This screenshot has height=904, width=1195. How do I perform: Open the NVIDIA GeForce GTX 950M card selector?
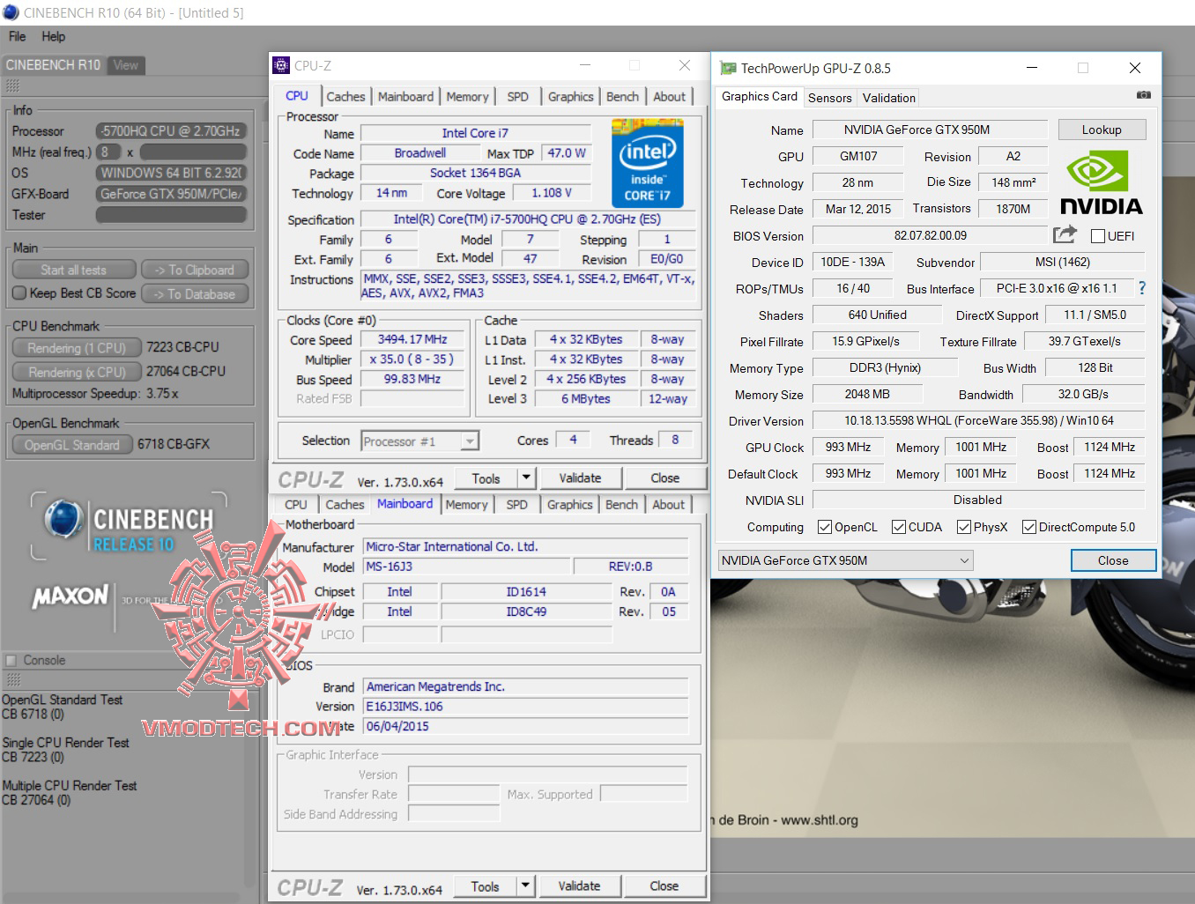pyautogui.click(x=845, y=560)
